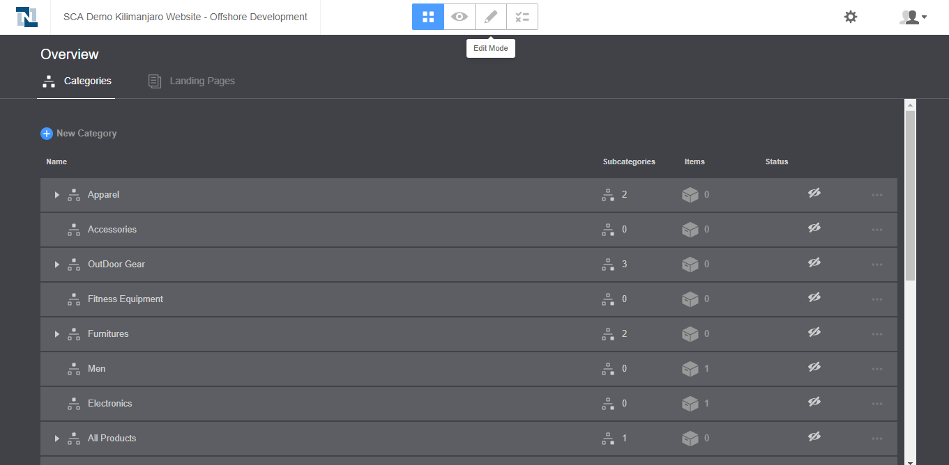Expand the All Products category
Viewport: 949px width, 465px height.
(57, 439)
